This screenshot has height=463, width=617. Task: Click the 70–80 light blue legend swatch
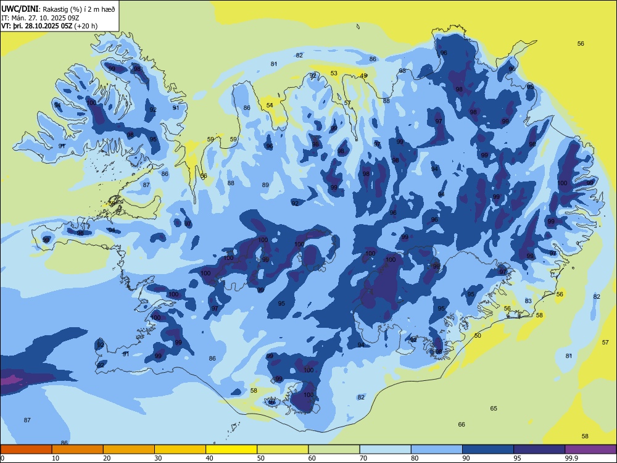385,449
